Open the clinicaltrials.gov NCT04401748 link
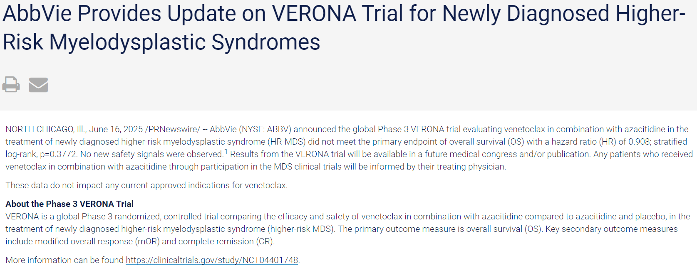 (212, 260)
